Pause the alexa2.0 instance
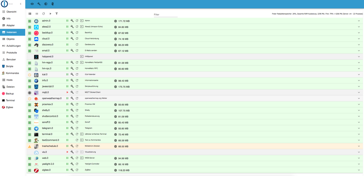The image size is (364, 176). (x=67, y=27)
